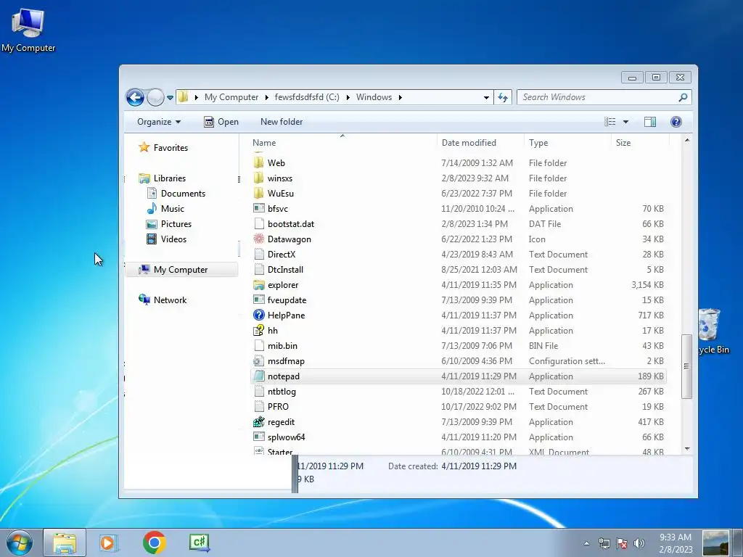
Task: Click the Back navigation arrow
Action: [x=135, y=98]
